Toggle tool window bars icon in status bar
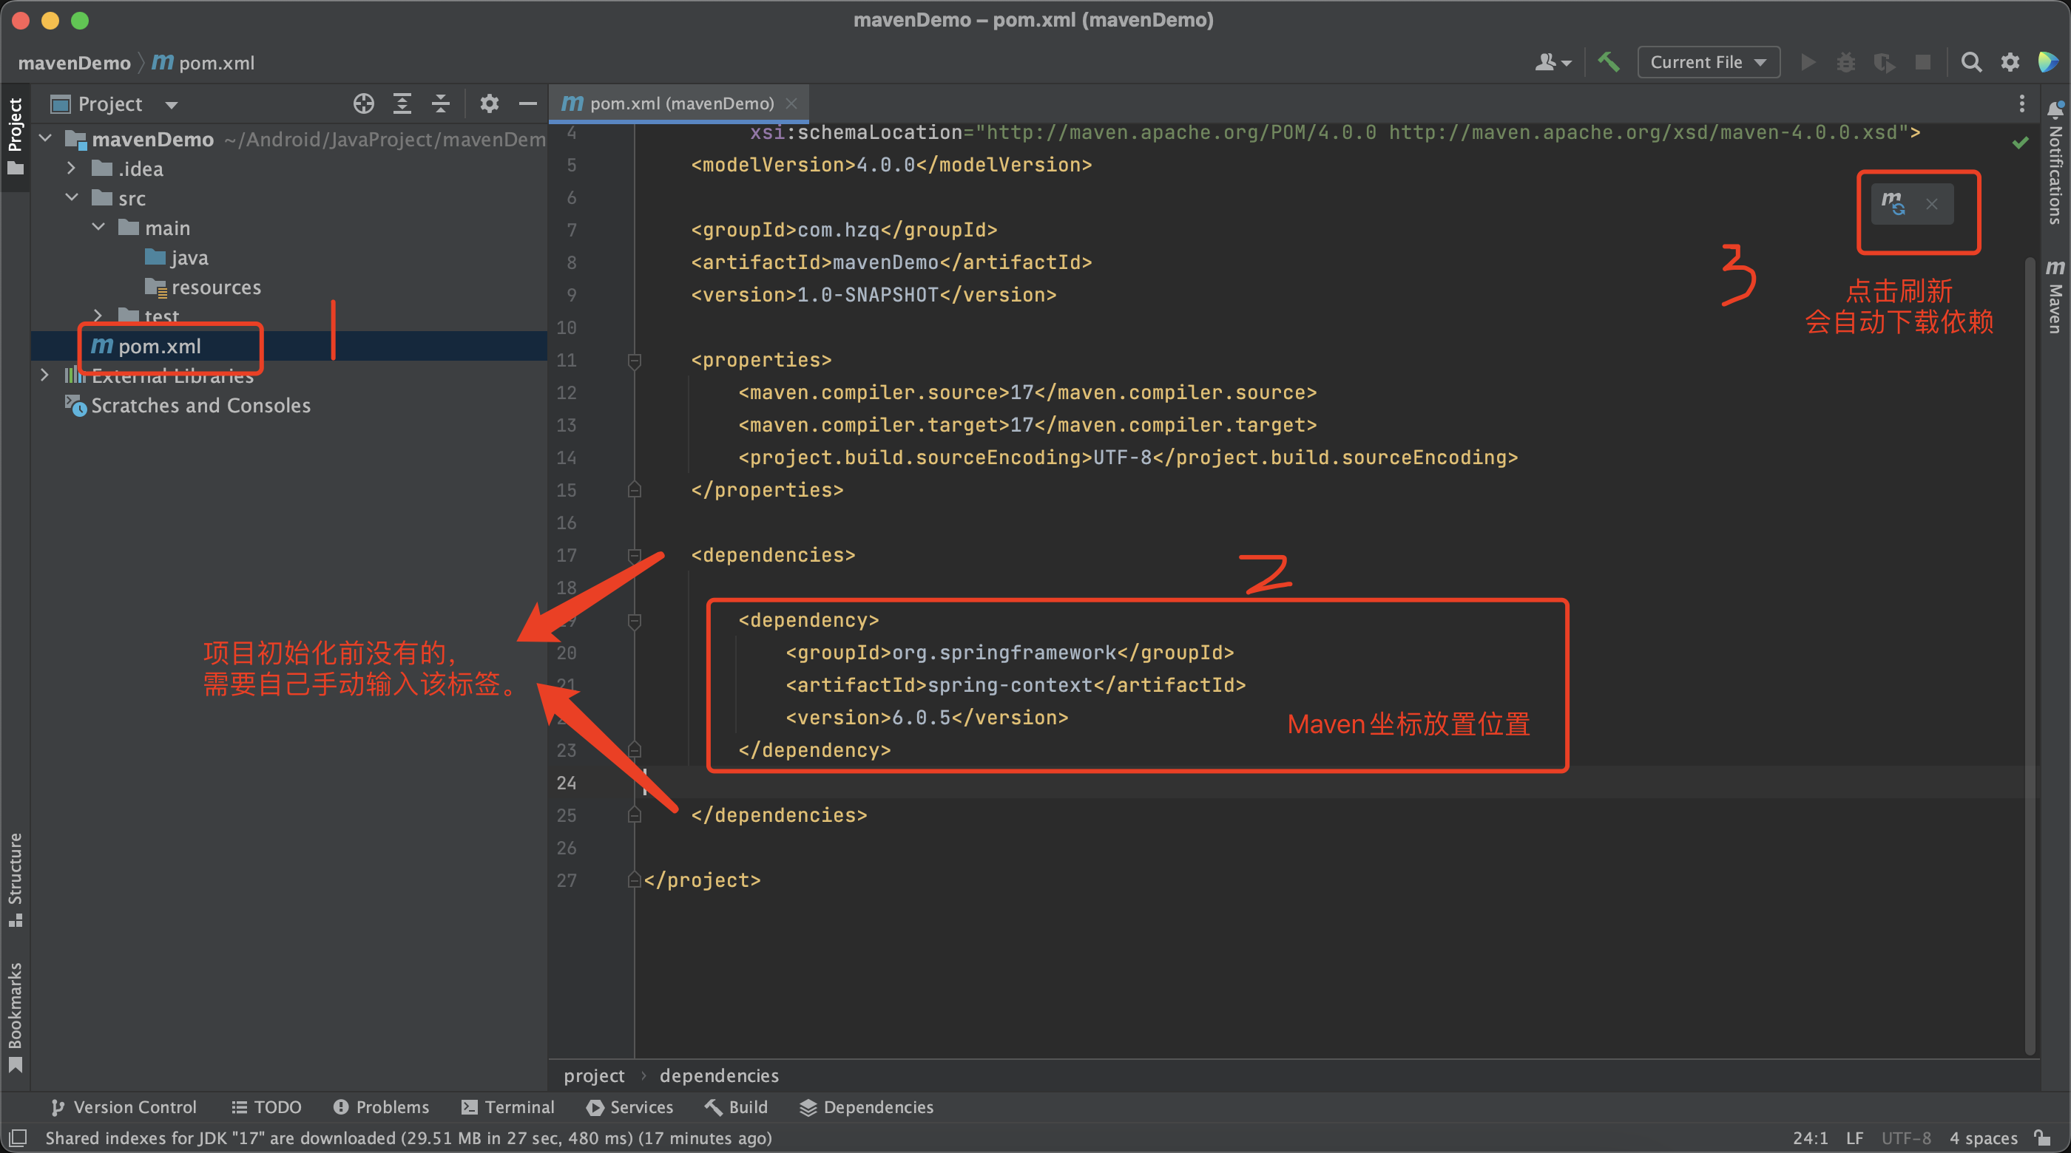This screenshot has width=2071, height=1153. [17, 1137]
